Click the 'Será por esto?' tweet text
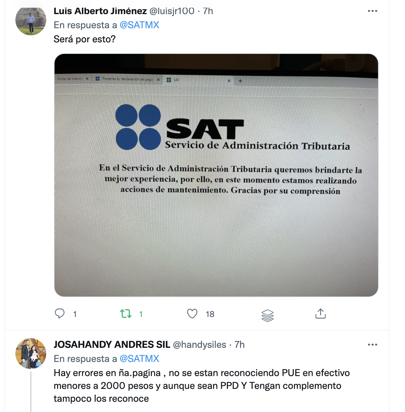This screenshot has width=405, height=412. tap(84, 39)
